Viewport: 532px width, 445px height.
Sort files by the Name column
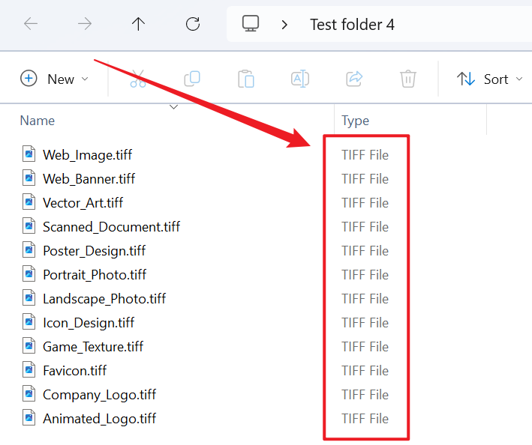coord(38,121)
